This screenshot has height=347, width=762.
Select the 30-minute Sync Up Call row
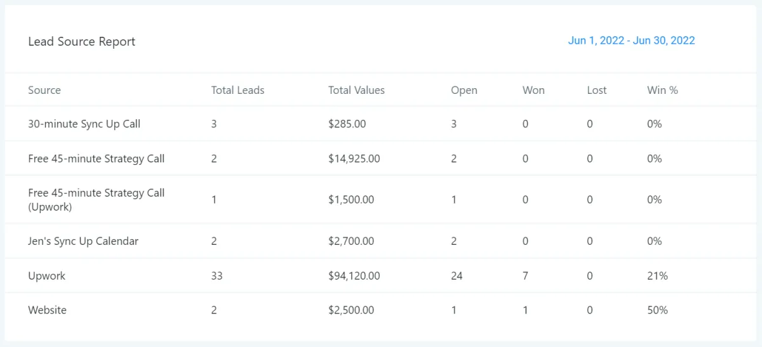[84, 124]
